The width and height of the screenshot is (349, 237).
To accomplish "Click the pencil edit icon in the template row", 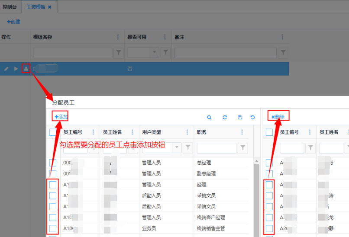I will 6,69.
